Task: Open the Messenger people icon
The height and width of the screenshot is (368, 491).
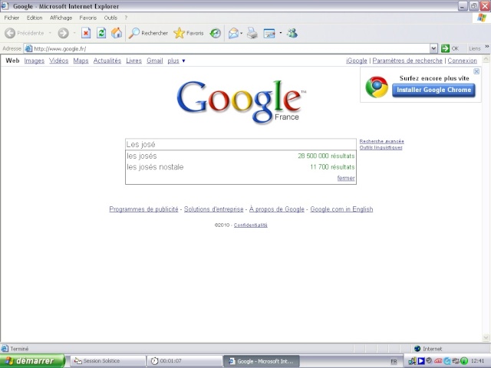Action: (292, 33)
